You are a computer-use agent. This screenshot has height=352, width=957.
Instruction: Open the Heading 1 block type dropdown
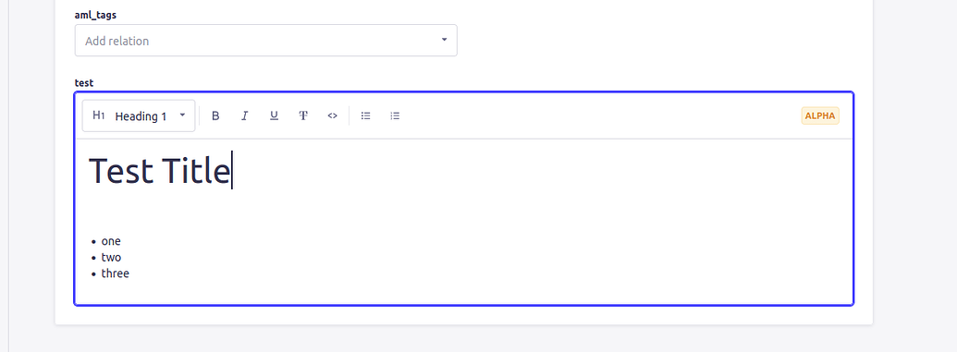click(139, 115)
